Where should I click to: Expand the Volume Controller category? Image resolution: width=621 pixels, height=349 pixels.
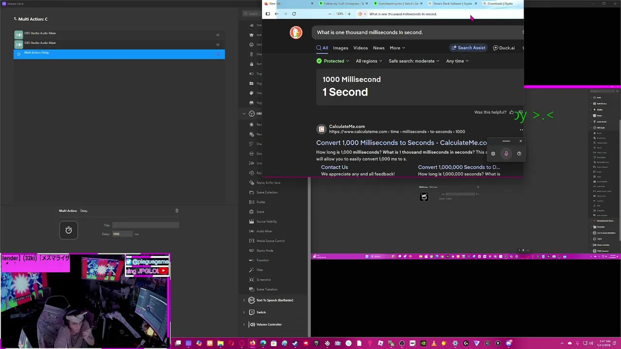pos(244,324)
